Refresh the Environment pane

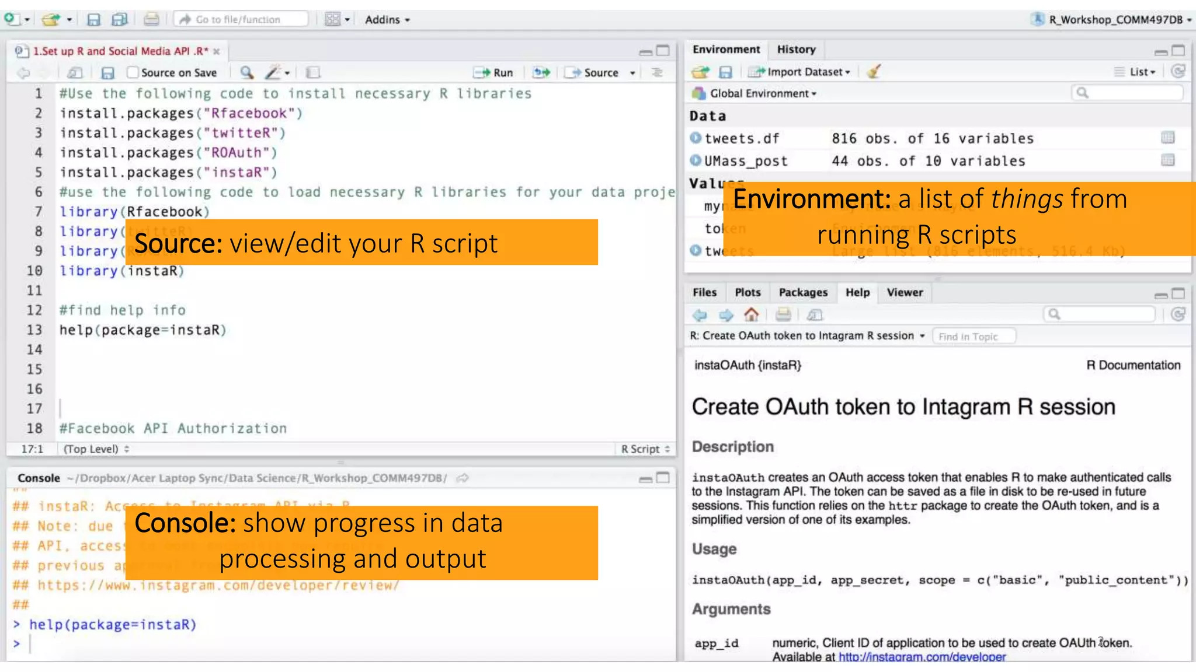tap(1178, 71)
